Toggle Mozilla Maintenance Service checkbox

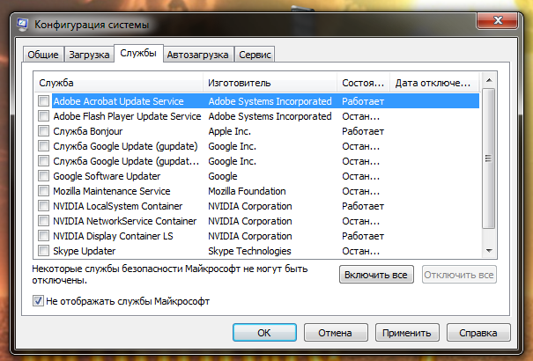click(43, 190)
